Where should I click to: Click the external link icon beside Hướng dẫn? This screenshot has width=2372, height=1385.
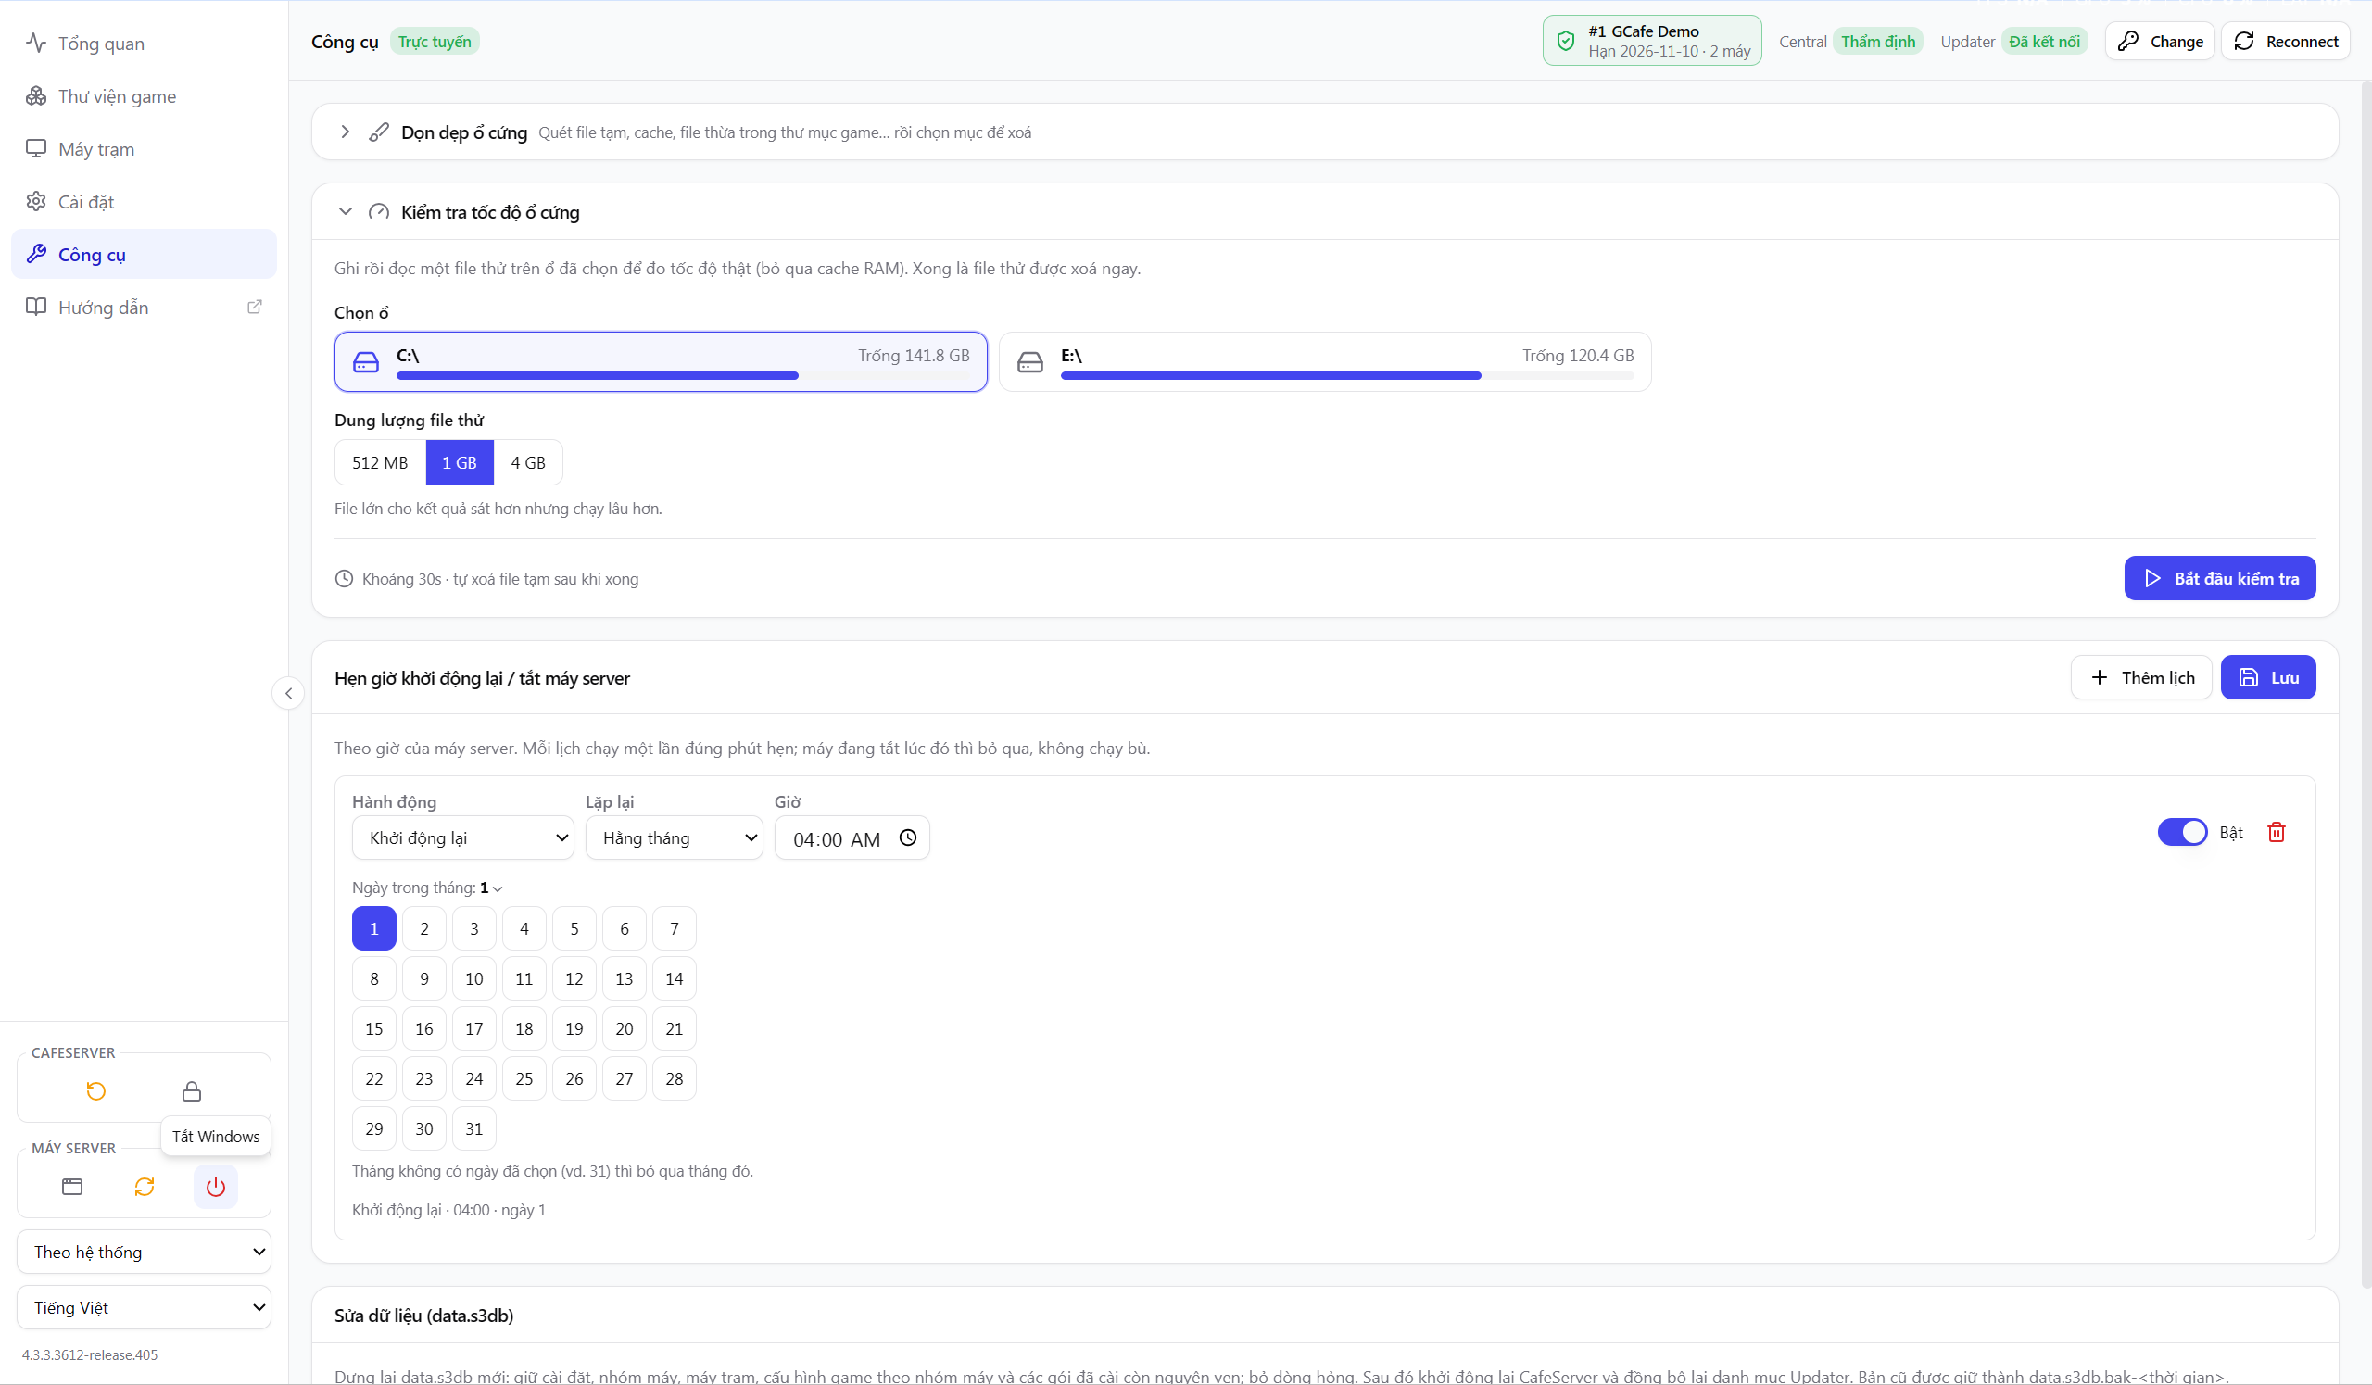254,308
